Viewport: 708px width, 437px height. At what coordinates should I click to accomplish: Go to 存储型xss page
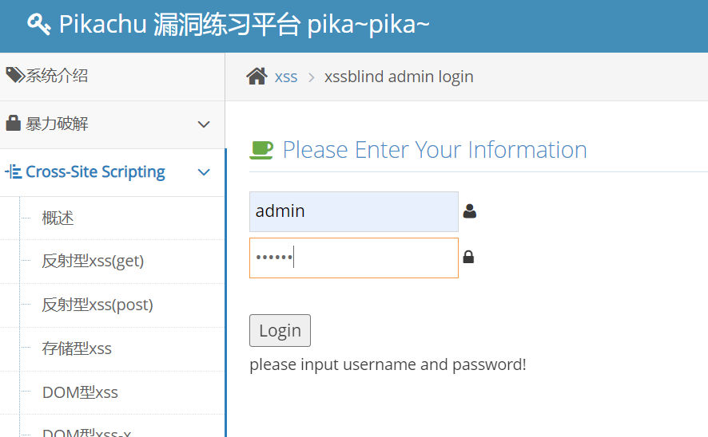click(77, 348)
